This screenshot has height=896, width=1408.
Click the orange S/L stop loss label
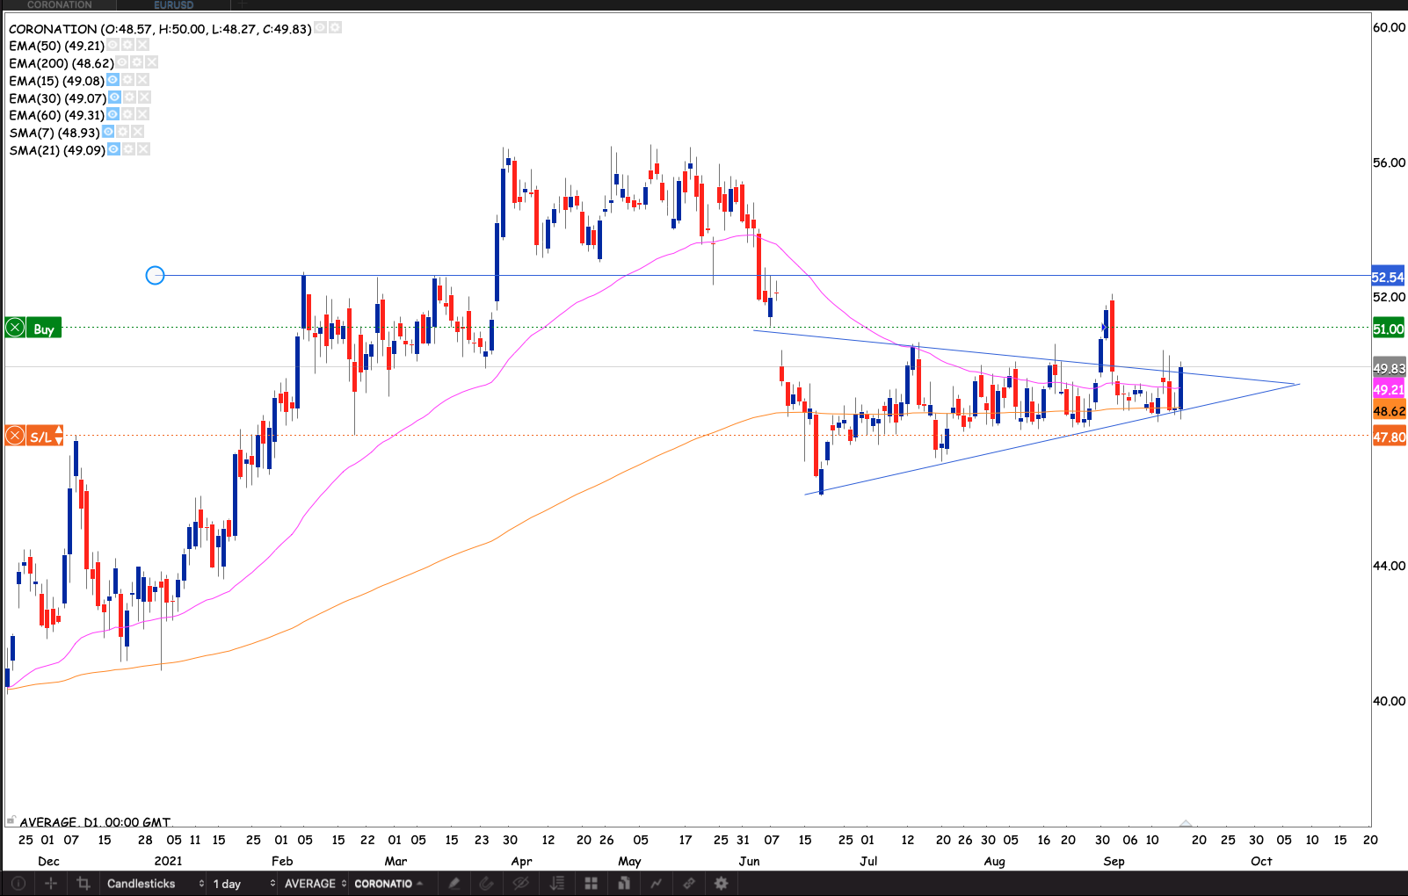coord(41,436)
